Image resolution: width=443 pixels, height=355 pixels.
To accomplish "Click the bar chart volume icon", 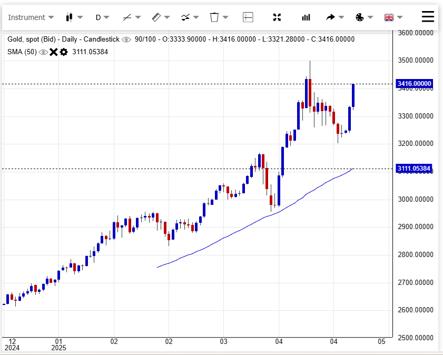I will [306, 17].
